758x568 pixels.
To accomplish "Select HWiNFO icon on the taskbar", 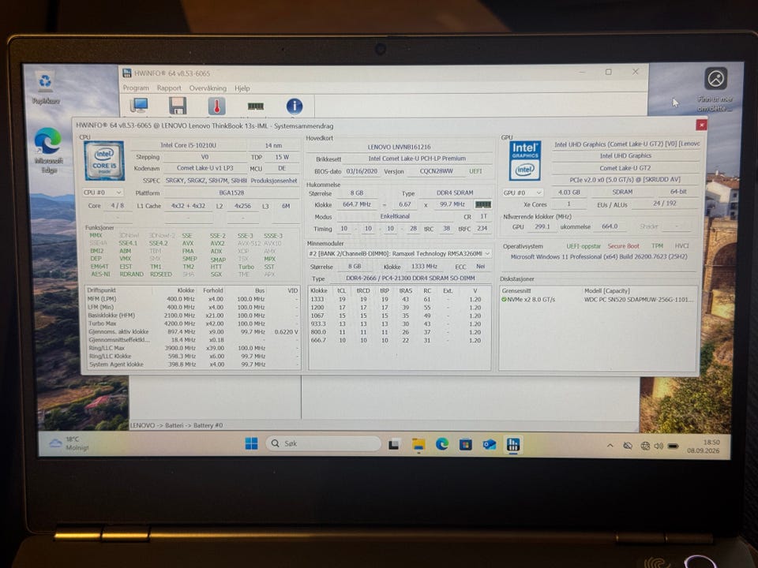I will (513, 444).
